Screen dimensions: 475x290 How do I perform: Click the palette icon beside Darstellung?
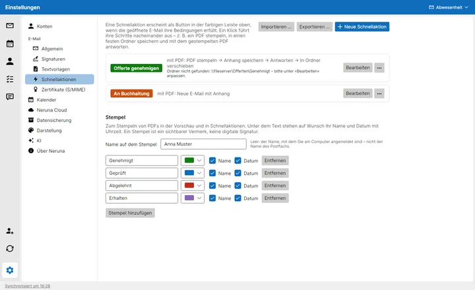click(x=31, y=130)
